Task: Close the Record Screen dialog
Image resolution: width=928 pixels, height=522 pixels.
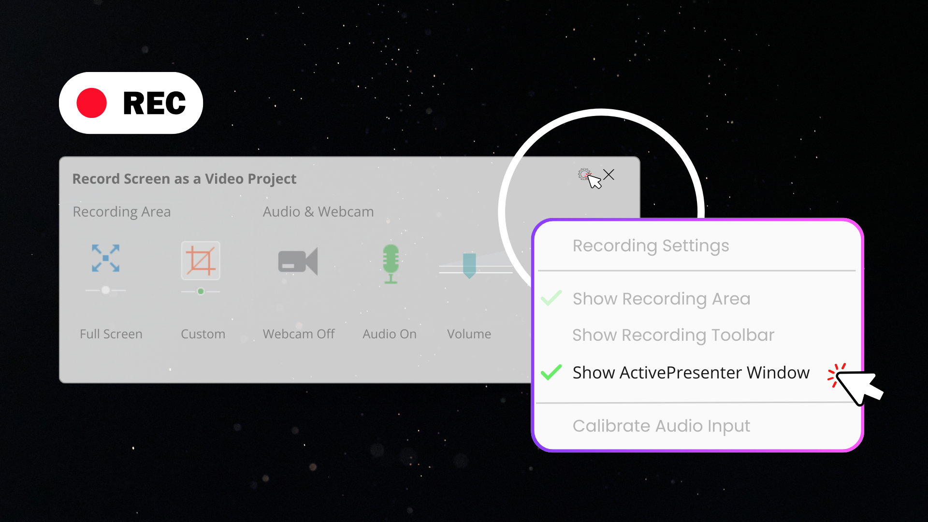Action: [609, 174]
